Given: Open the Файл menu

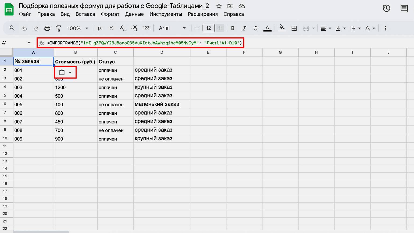Looking at the screenshot, I should coord(25,14).
